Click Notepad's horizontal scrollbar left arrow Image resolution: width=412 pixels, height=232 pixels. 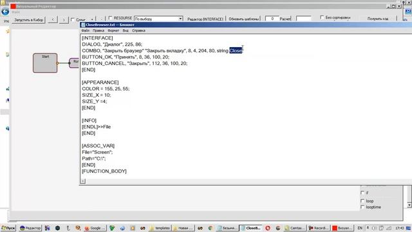(83, 181)
